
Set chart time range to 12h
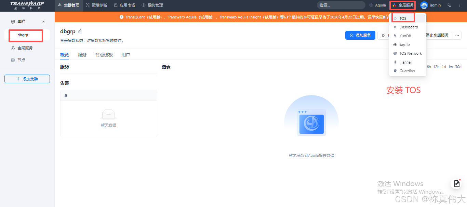(436, 67)
